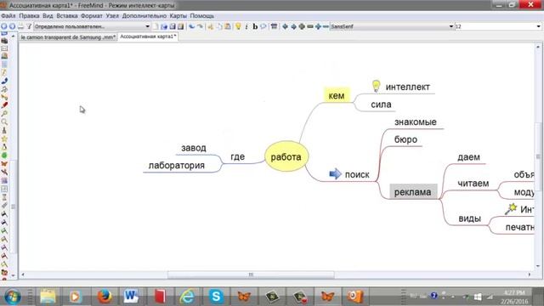
Task: Click the move node right blue arrow icon
Action: 293,26
